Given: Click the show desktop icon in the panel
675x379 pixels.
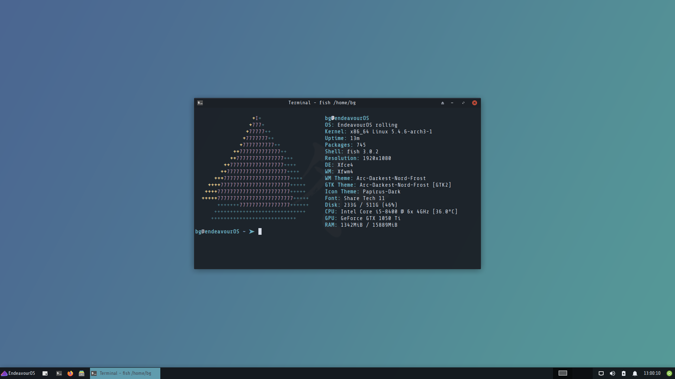Looking at the screenshot, I should coord(45,373).
